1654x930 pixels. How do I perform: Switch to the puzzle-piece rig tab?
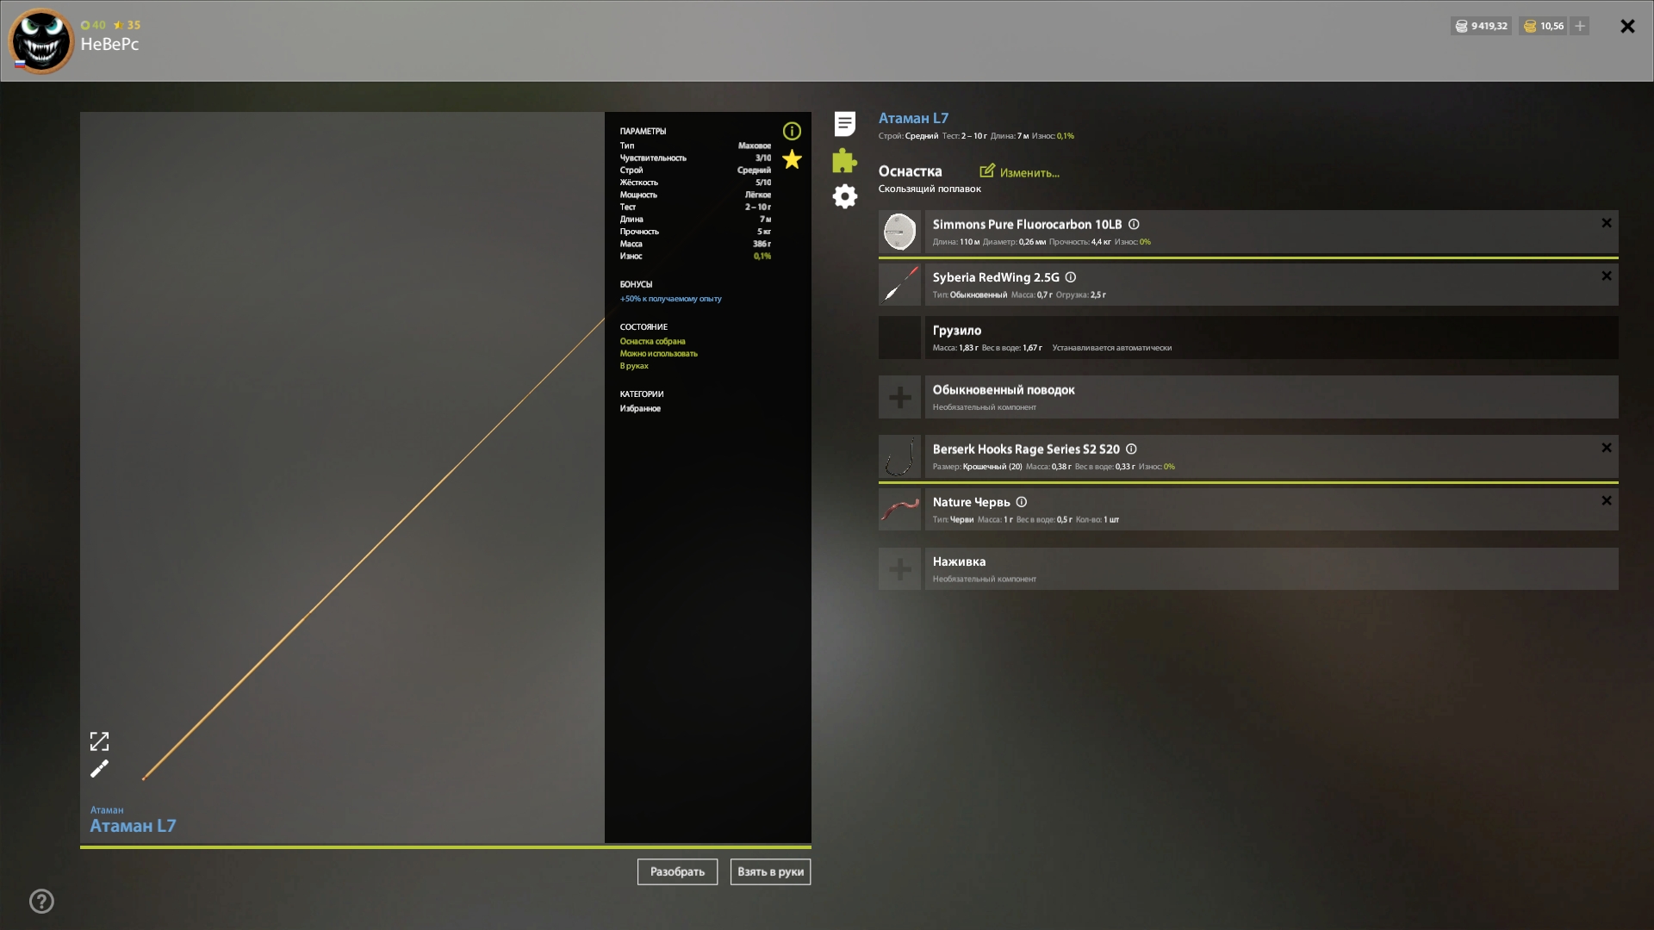(x=845, y=160)
